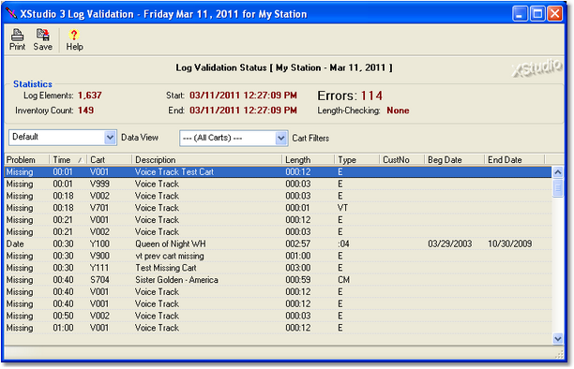This screenshot has width=574, height=369.
Task: Click the 03/29/2003 begin date cell
Action: point(449,244)
